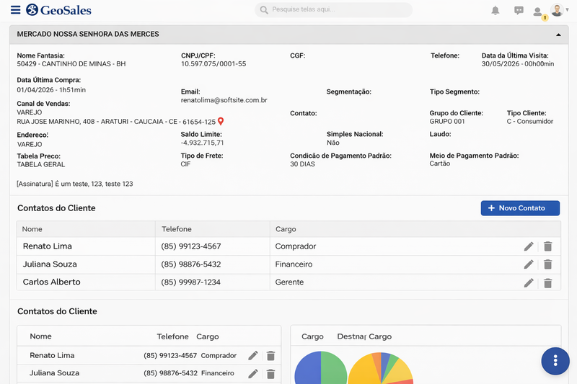
Task: Delete Renato Lima in the lower narrow table
Action: click(270, 356)
